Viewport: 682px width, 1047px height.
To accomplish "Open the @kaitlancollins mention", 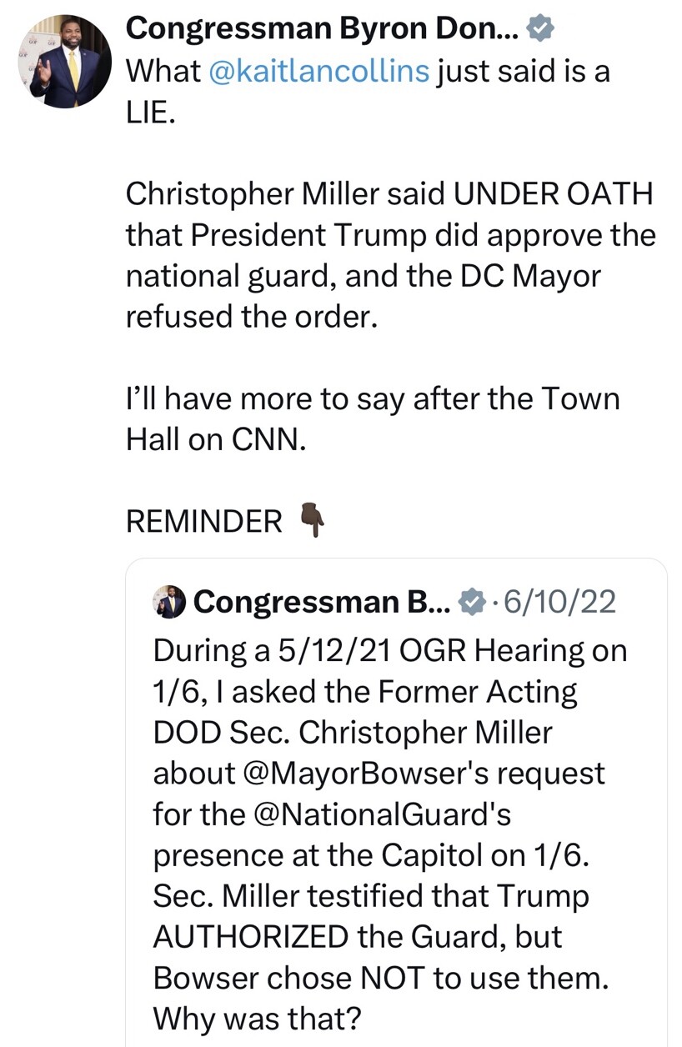I will (x=319, y=71).
